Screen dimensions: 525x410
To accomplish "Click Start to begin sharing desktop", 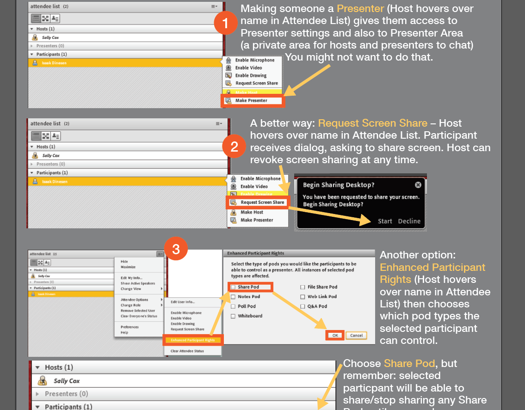I will click(x=385, y=221).
